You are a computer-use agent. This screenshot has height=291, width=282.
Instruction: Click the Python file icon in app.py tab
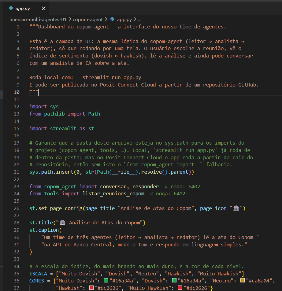11,8
